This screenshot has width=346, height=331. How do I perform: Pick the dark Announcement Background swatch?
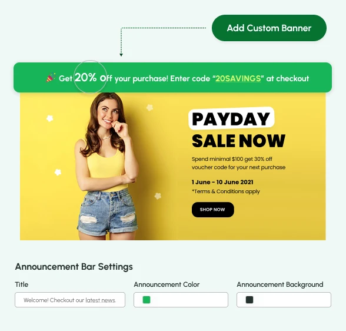[x=249, y=300]
